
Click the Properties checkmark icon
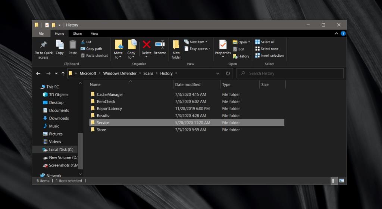tap(223, 44)
